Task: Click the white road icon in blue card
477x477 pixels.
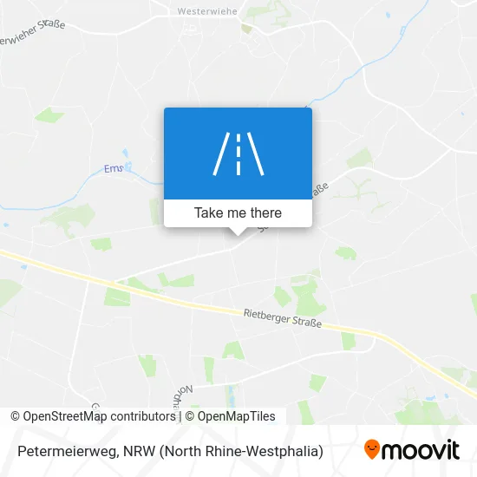Action: tap(238, 154)
